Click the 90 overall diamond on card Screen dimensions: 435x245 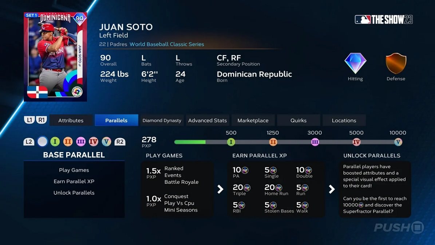point(79,19)
